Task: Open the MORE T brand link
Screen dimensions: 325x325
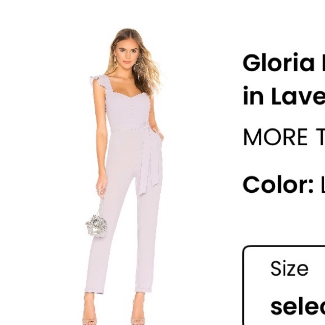Action: click(x=284, y=137)
